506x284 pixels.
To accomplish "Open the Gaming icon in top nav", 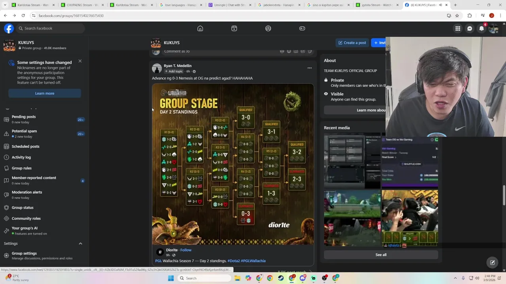I will (302, 28).
